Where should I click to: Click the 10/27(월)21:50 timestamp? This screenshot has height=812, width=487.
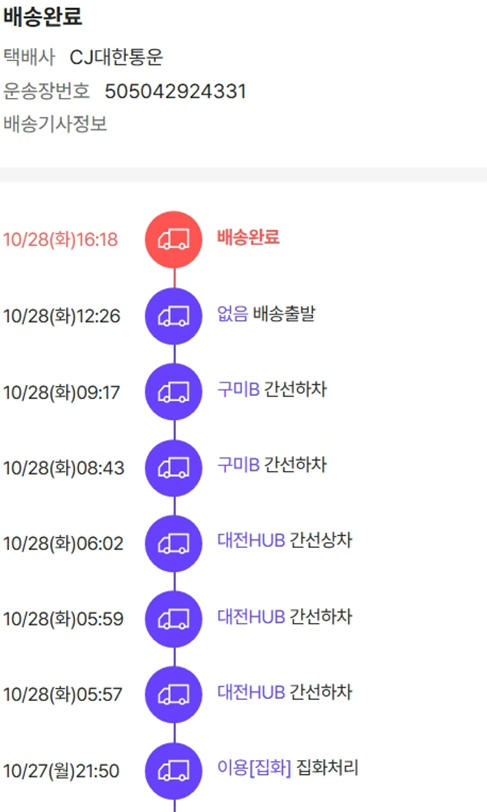[61, 771]
